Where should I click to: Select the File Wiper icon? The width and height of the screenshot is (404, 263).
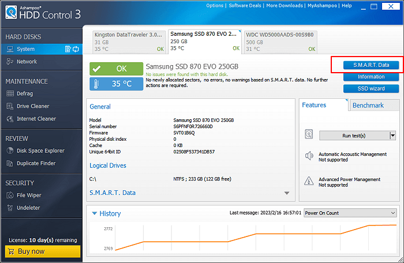click(x=10, y=195)
